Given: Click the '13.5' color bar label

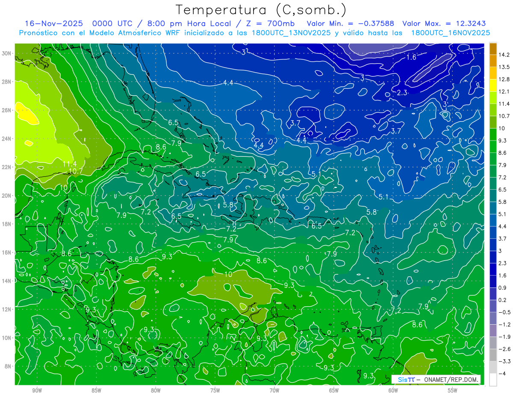Looking at the screenshot, I should click(x=505, y=67).
